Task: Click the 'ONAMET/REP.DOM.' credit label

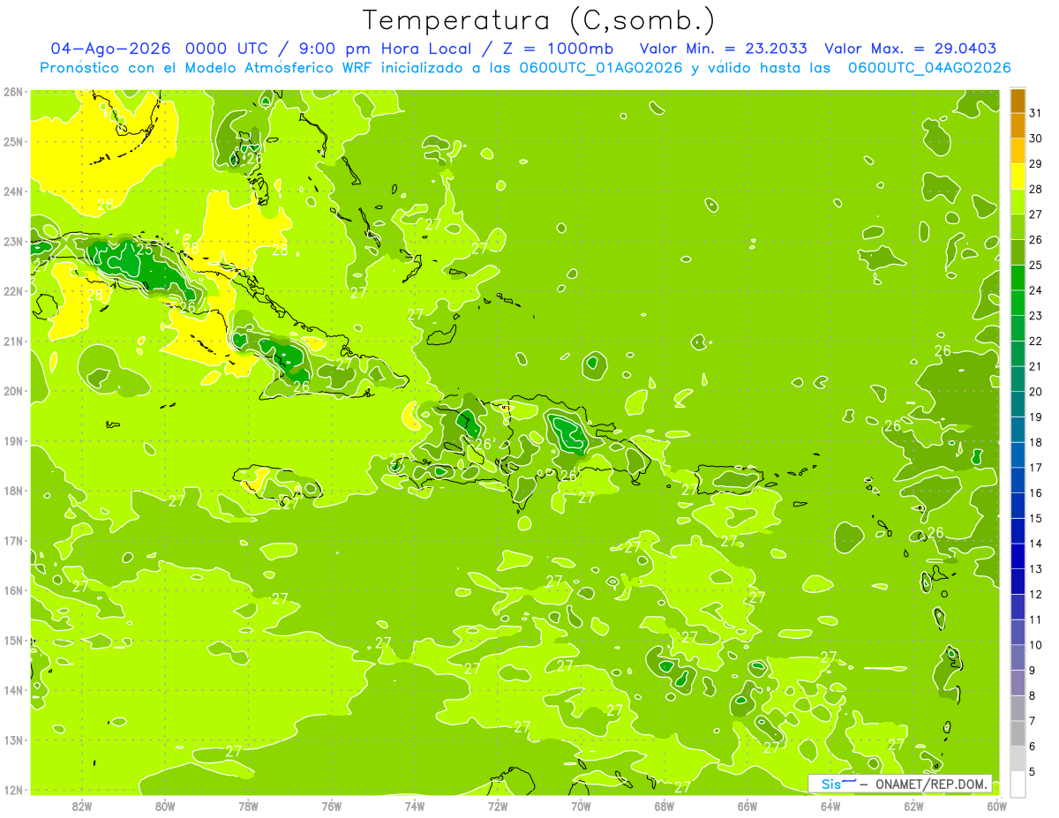Action: pos(931,784)
